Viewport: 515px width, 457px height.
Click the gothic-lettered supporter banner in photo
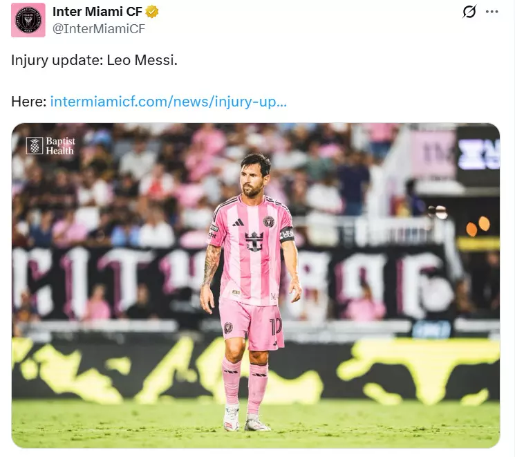[x=230, y=283]
